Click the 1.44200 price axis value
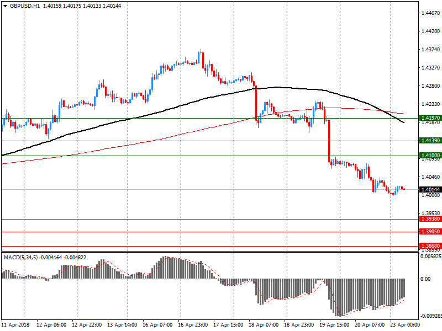 click(430, 31)
